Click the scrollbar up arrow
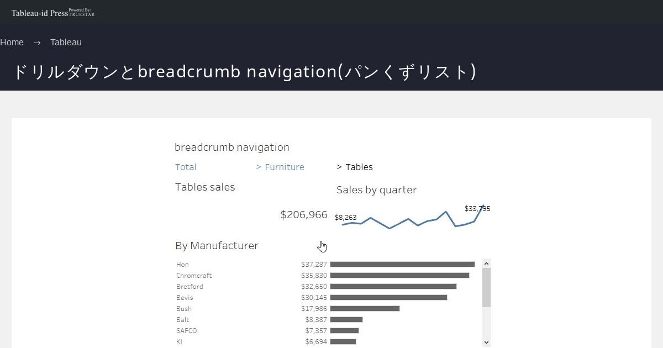Viewport: 663px width, 348px height. [x=486, y=263]
